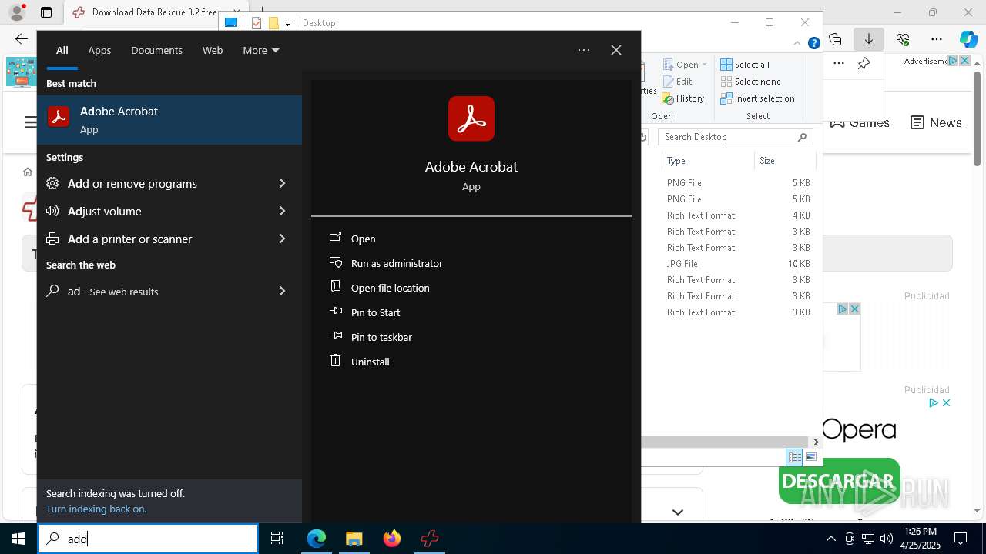Click the Run as administrator shield icon
Image resolution: width=986 pixels, height=554 pixels.
(335, 262)
